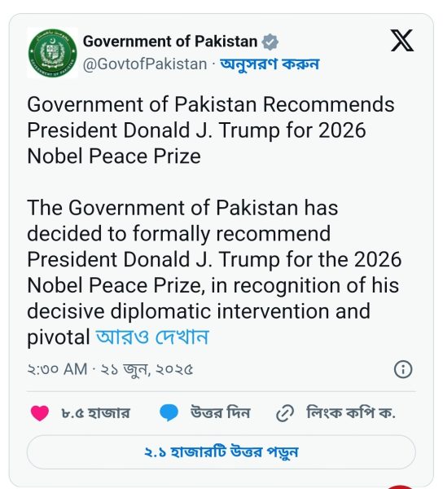Image resolution: width=443 pixels, height=489 pixels.
Task: Open the Government of Pakistan display name
Action: [x=170, y=42]
